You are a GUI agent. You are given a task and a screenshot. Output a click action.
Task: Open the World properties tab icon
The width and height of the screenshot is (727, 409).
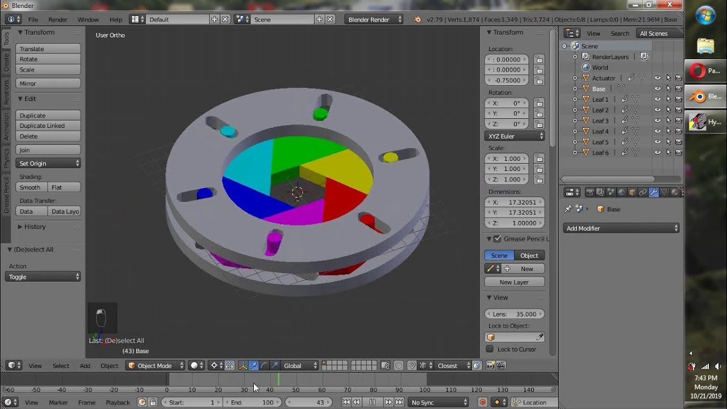coord(621,192)
